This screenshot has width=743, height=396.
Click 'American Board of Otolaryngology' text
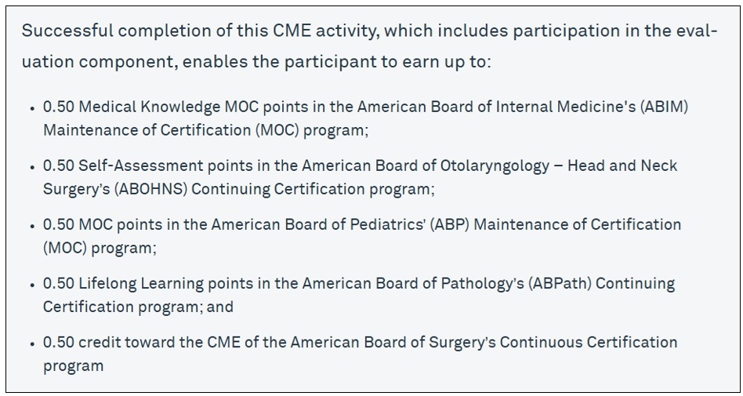[x=426, y=165]
